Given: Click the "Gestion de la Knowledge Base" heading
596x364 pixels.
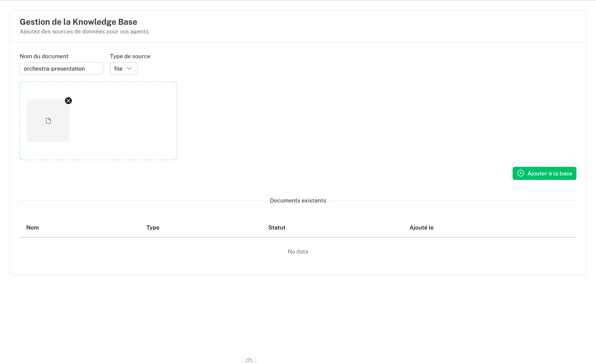Looking at the screenshot, I should pyautogui.click(x=79, y=22).
